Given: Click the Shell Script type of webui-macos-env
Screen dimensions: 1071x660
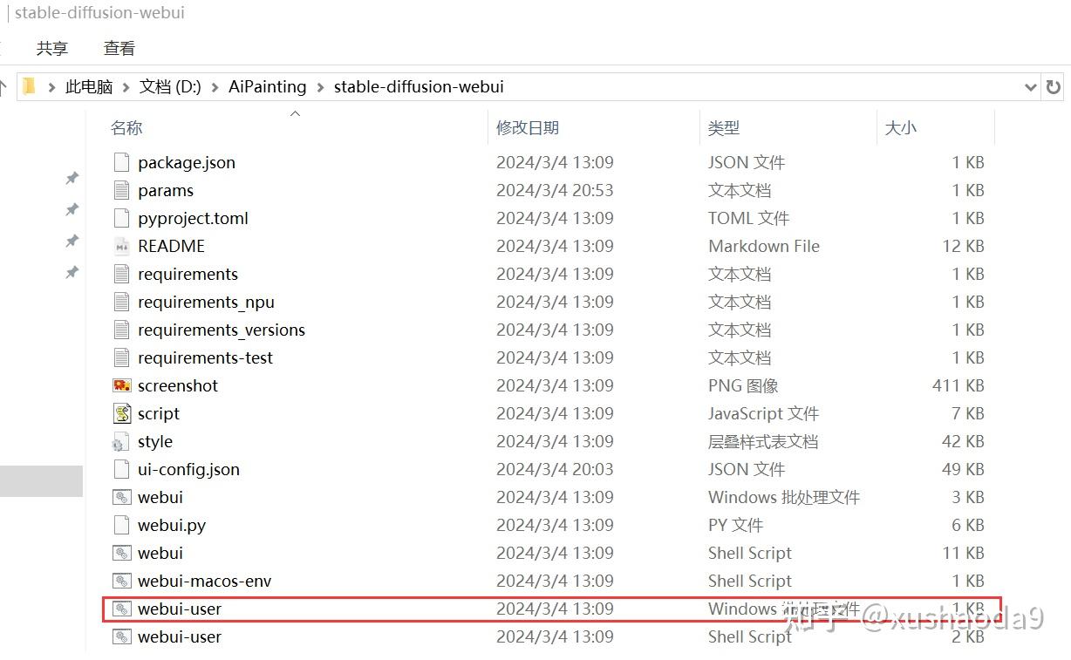Looking at the screenshot, I should (x=750, y=581).
